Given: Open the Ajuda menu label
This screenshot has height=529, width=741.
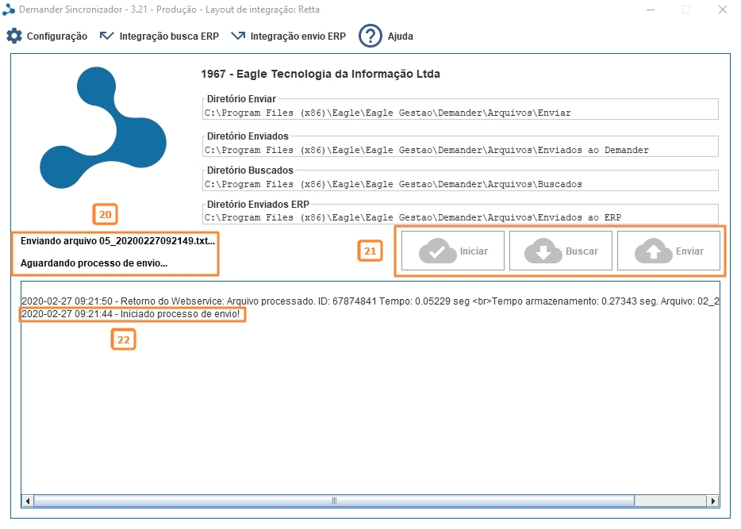Looking at the screenshot, I should coord(401,36).
